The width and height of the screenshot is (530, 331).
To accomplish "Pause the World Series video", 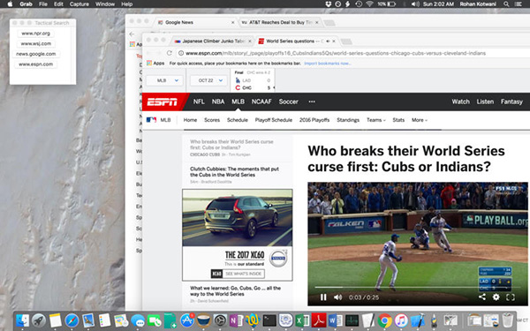I will coord(323,297).
